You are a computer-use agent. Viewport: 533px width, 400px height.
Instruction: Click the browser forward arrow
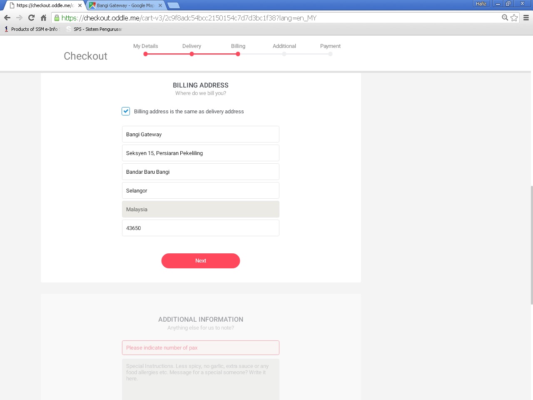click(x=19, y=18)
